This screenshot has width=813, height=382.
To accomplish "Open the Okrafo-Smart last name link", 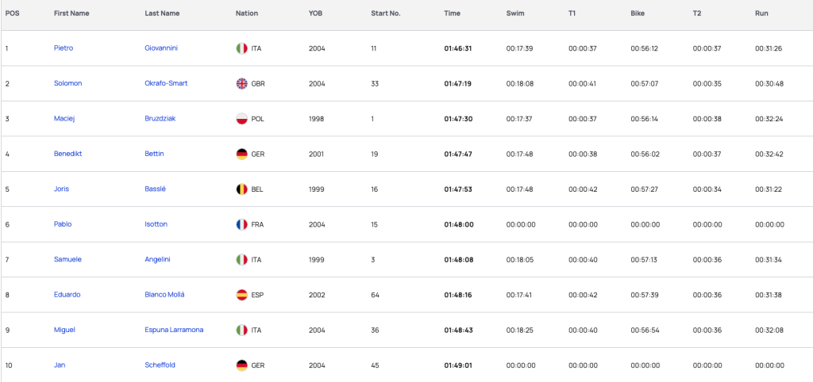I will point(166,83).
